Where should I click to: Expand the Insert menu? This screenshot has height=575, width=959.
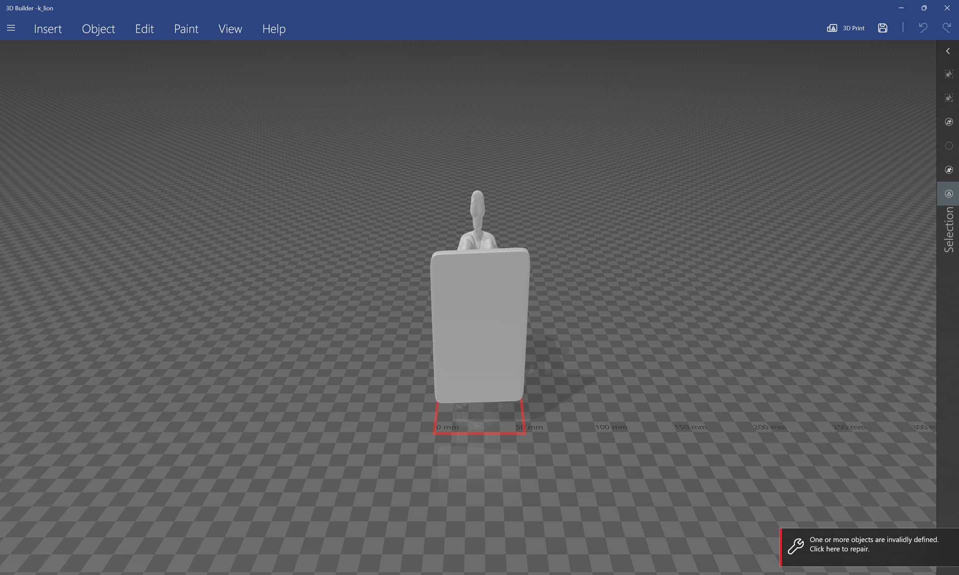(48, 29)
